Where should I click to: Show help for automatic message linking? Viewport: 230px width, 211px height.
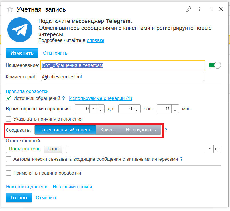pyautogui.click(x=181, y=159)
